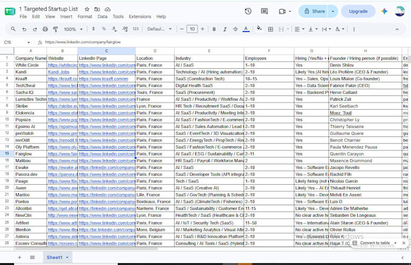Click the font size field 10
This screenshot has width=411, height=265.
[x=192, y=29]
